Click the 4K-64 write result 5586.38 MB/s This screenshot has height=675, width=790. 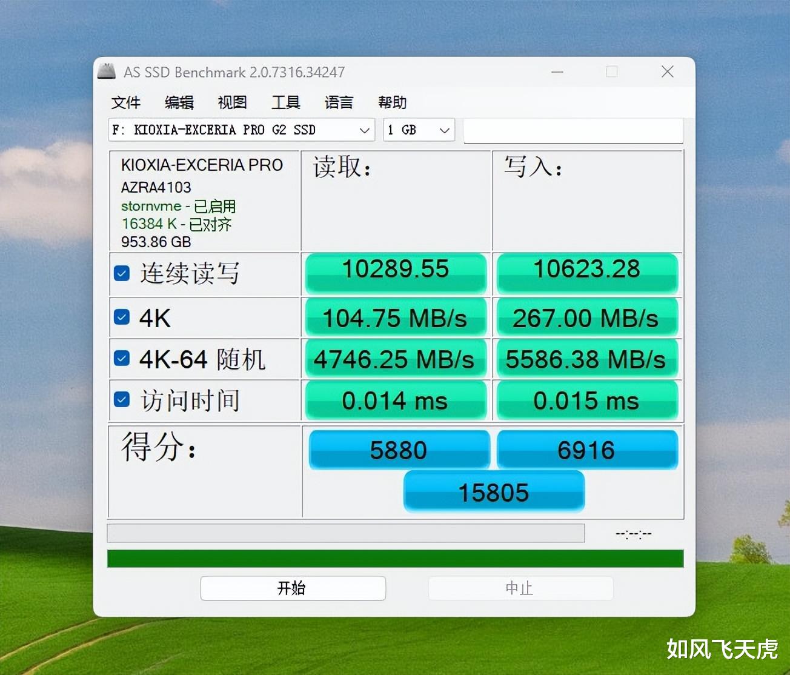(x=587, y=359)
